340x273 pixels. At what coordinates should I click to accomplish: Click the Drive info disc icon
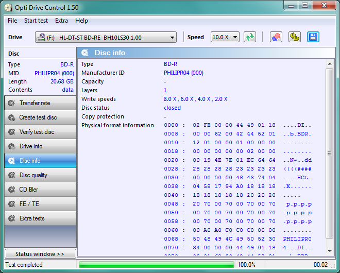pyautogui.click(x=11, y=146)
